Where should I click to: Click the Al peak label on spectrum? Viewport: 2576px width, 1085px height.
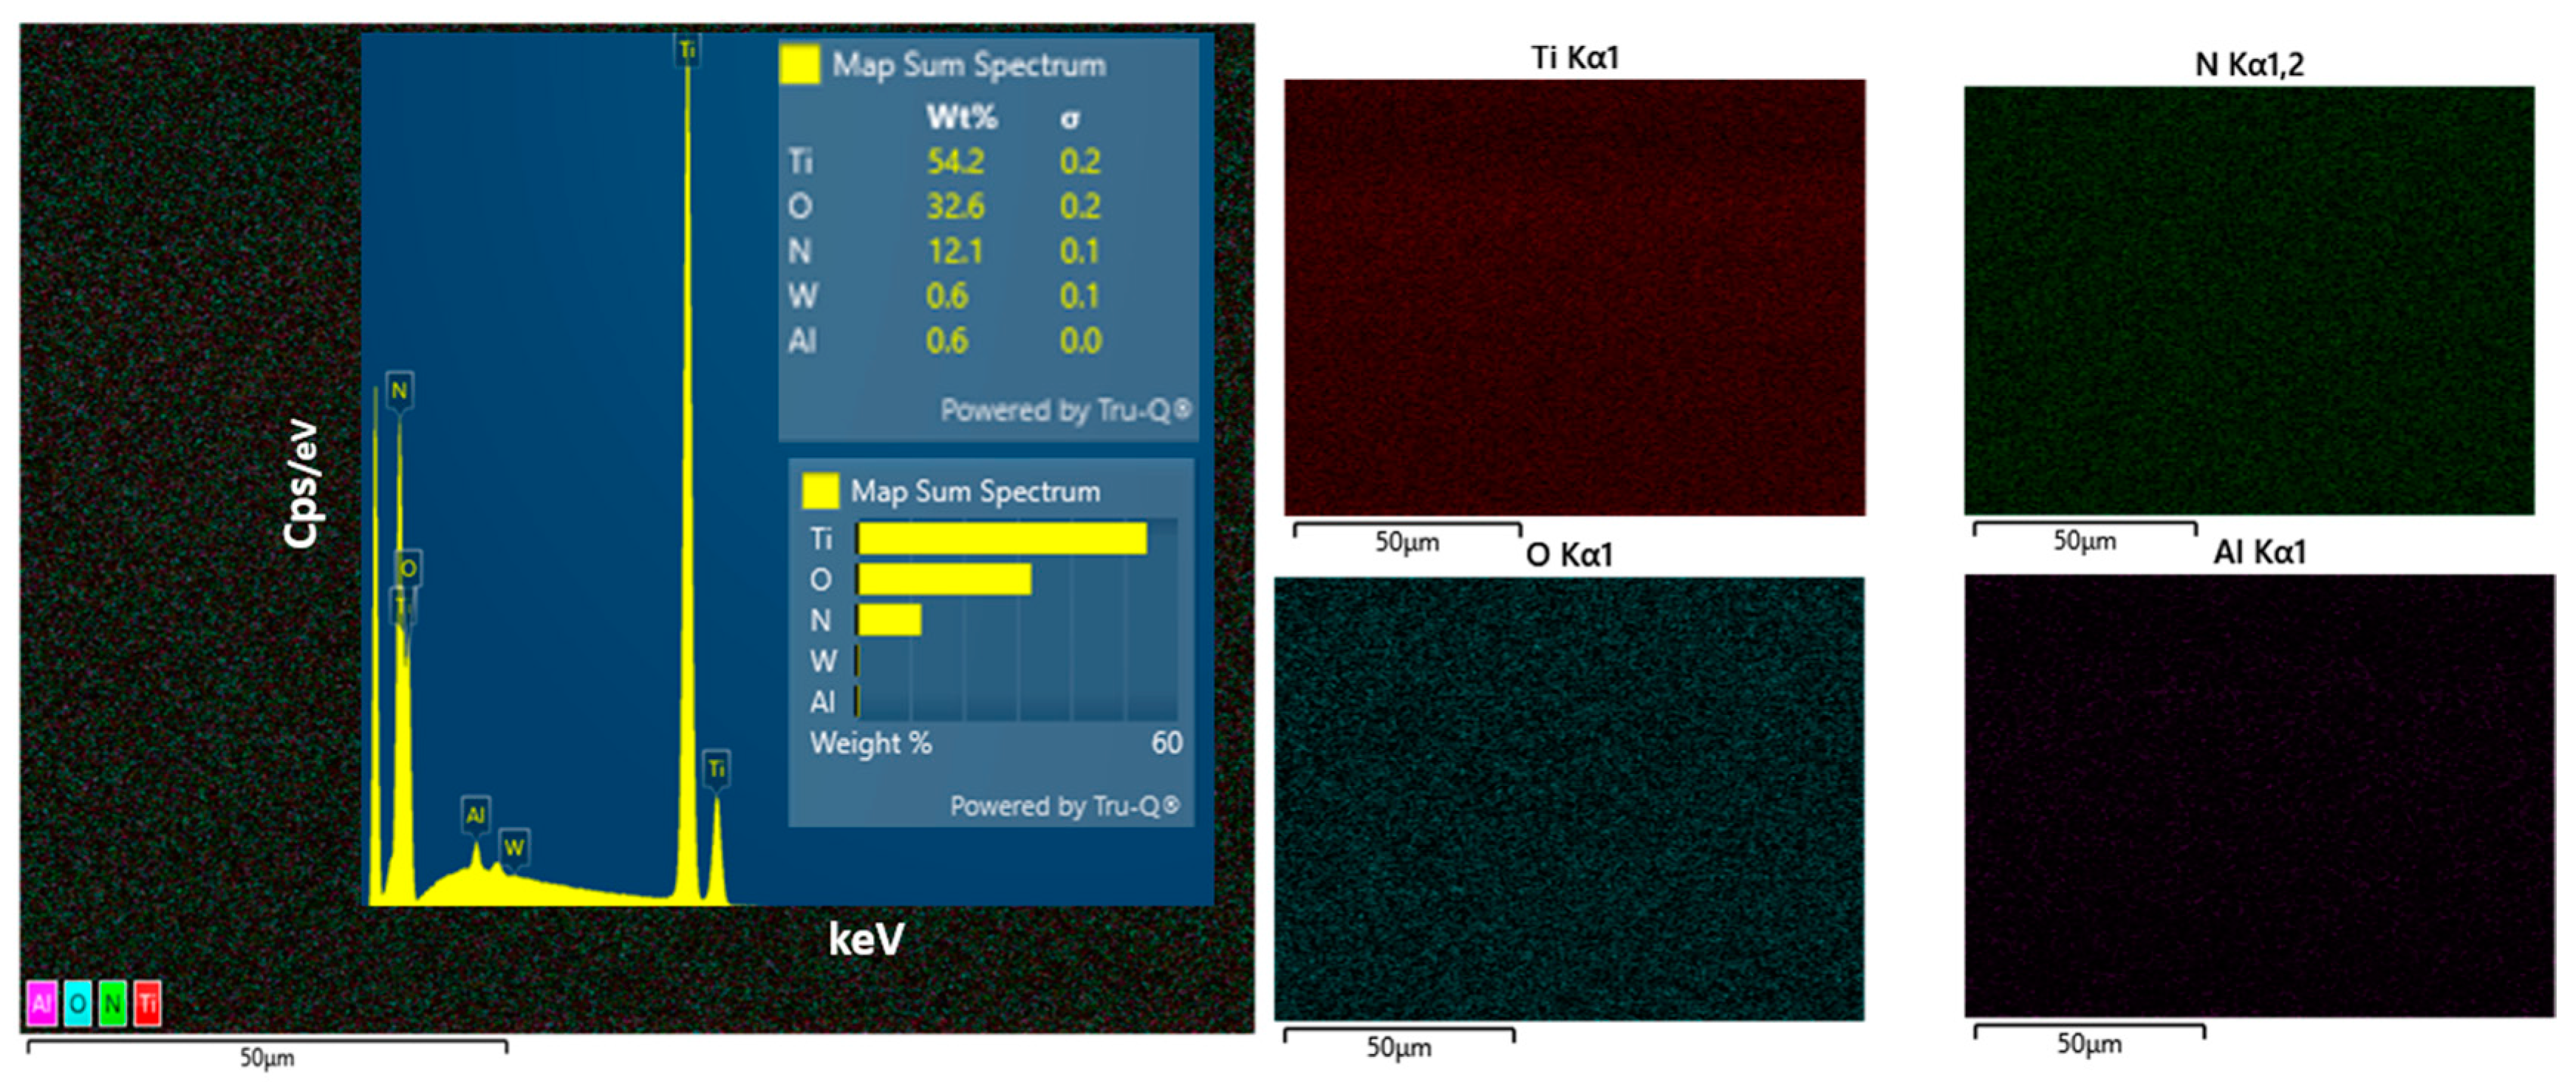pyautogui.click(x=476, y=815)
